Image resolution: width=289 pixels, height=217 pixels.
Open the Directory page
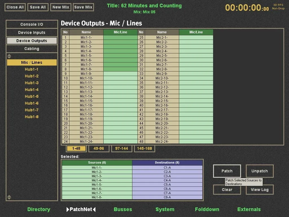[39, 209]
